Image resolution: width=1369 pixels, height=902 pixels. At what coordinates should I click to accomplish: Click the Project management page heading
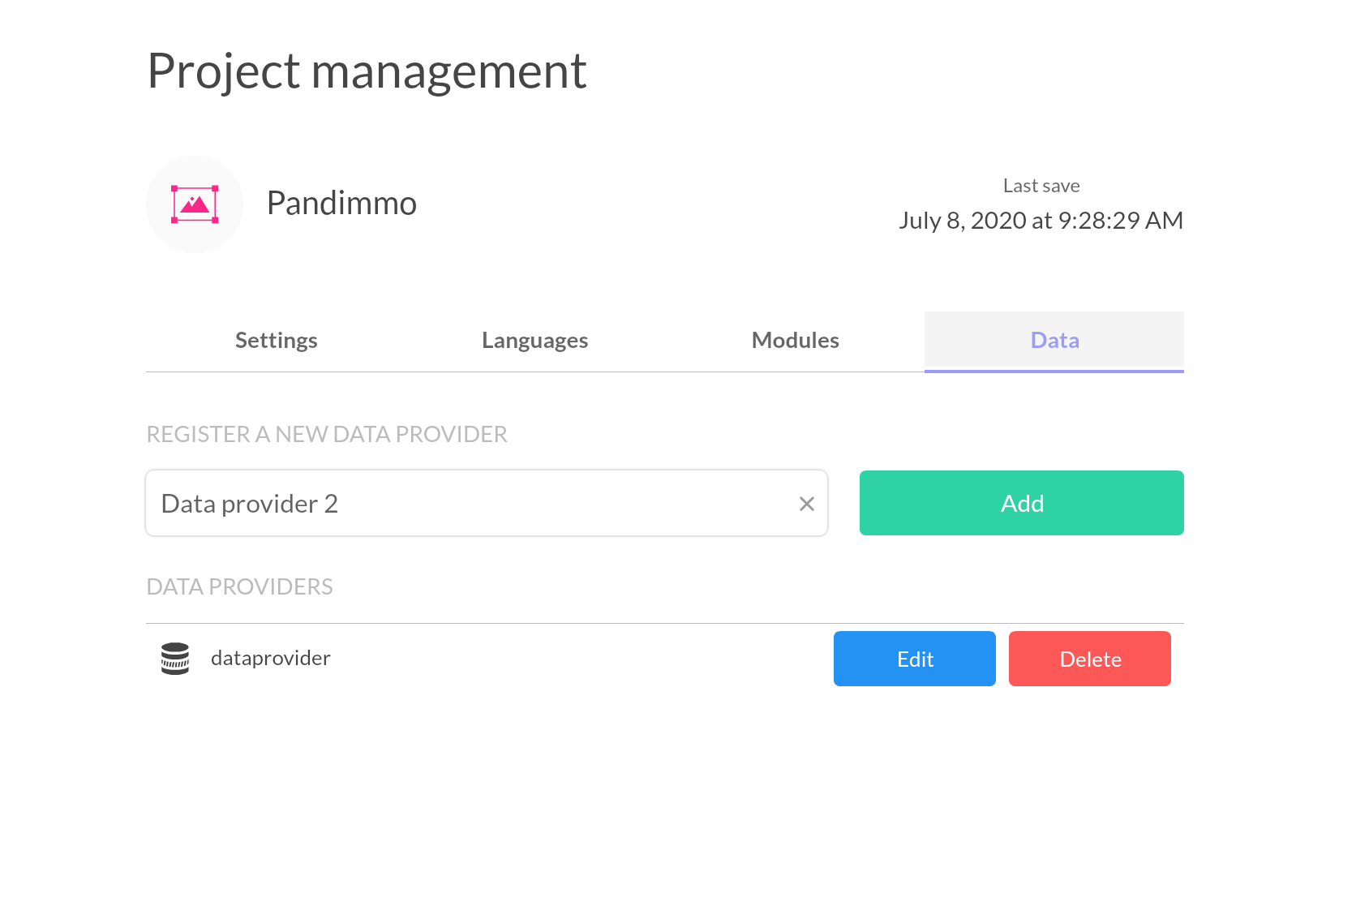tap(367, 71)
